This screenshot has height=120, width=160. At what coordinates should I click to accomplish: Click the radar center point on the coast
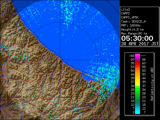pos(60,60)
